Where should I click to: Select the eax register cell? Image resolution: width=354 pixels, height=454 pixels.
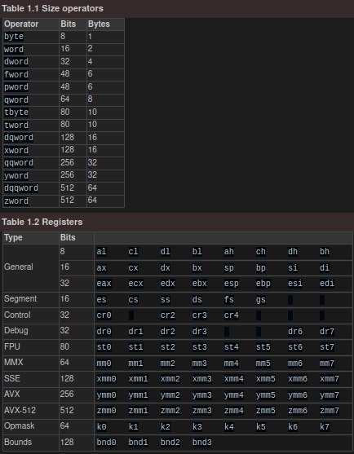pyautogui.click(x=104, y=283)
